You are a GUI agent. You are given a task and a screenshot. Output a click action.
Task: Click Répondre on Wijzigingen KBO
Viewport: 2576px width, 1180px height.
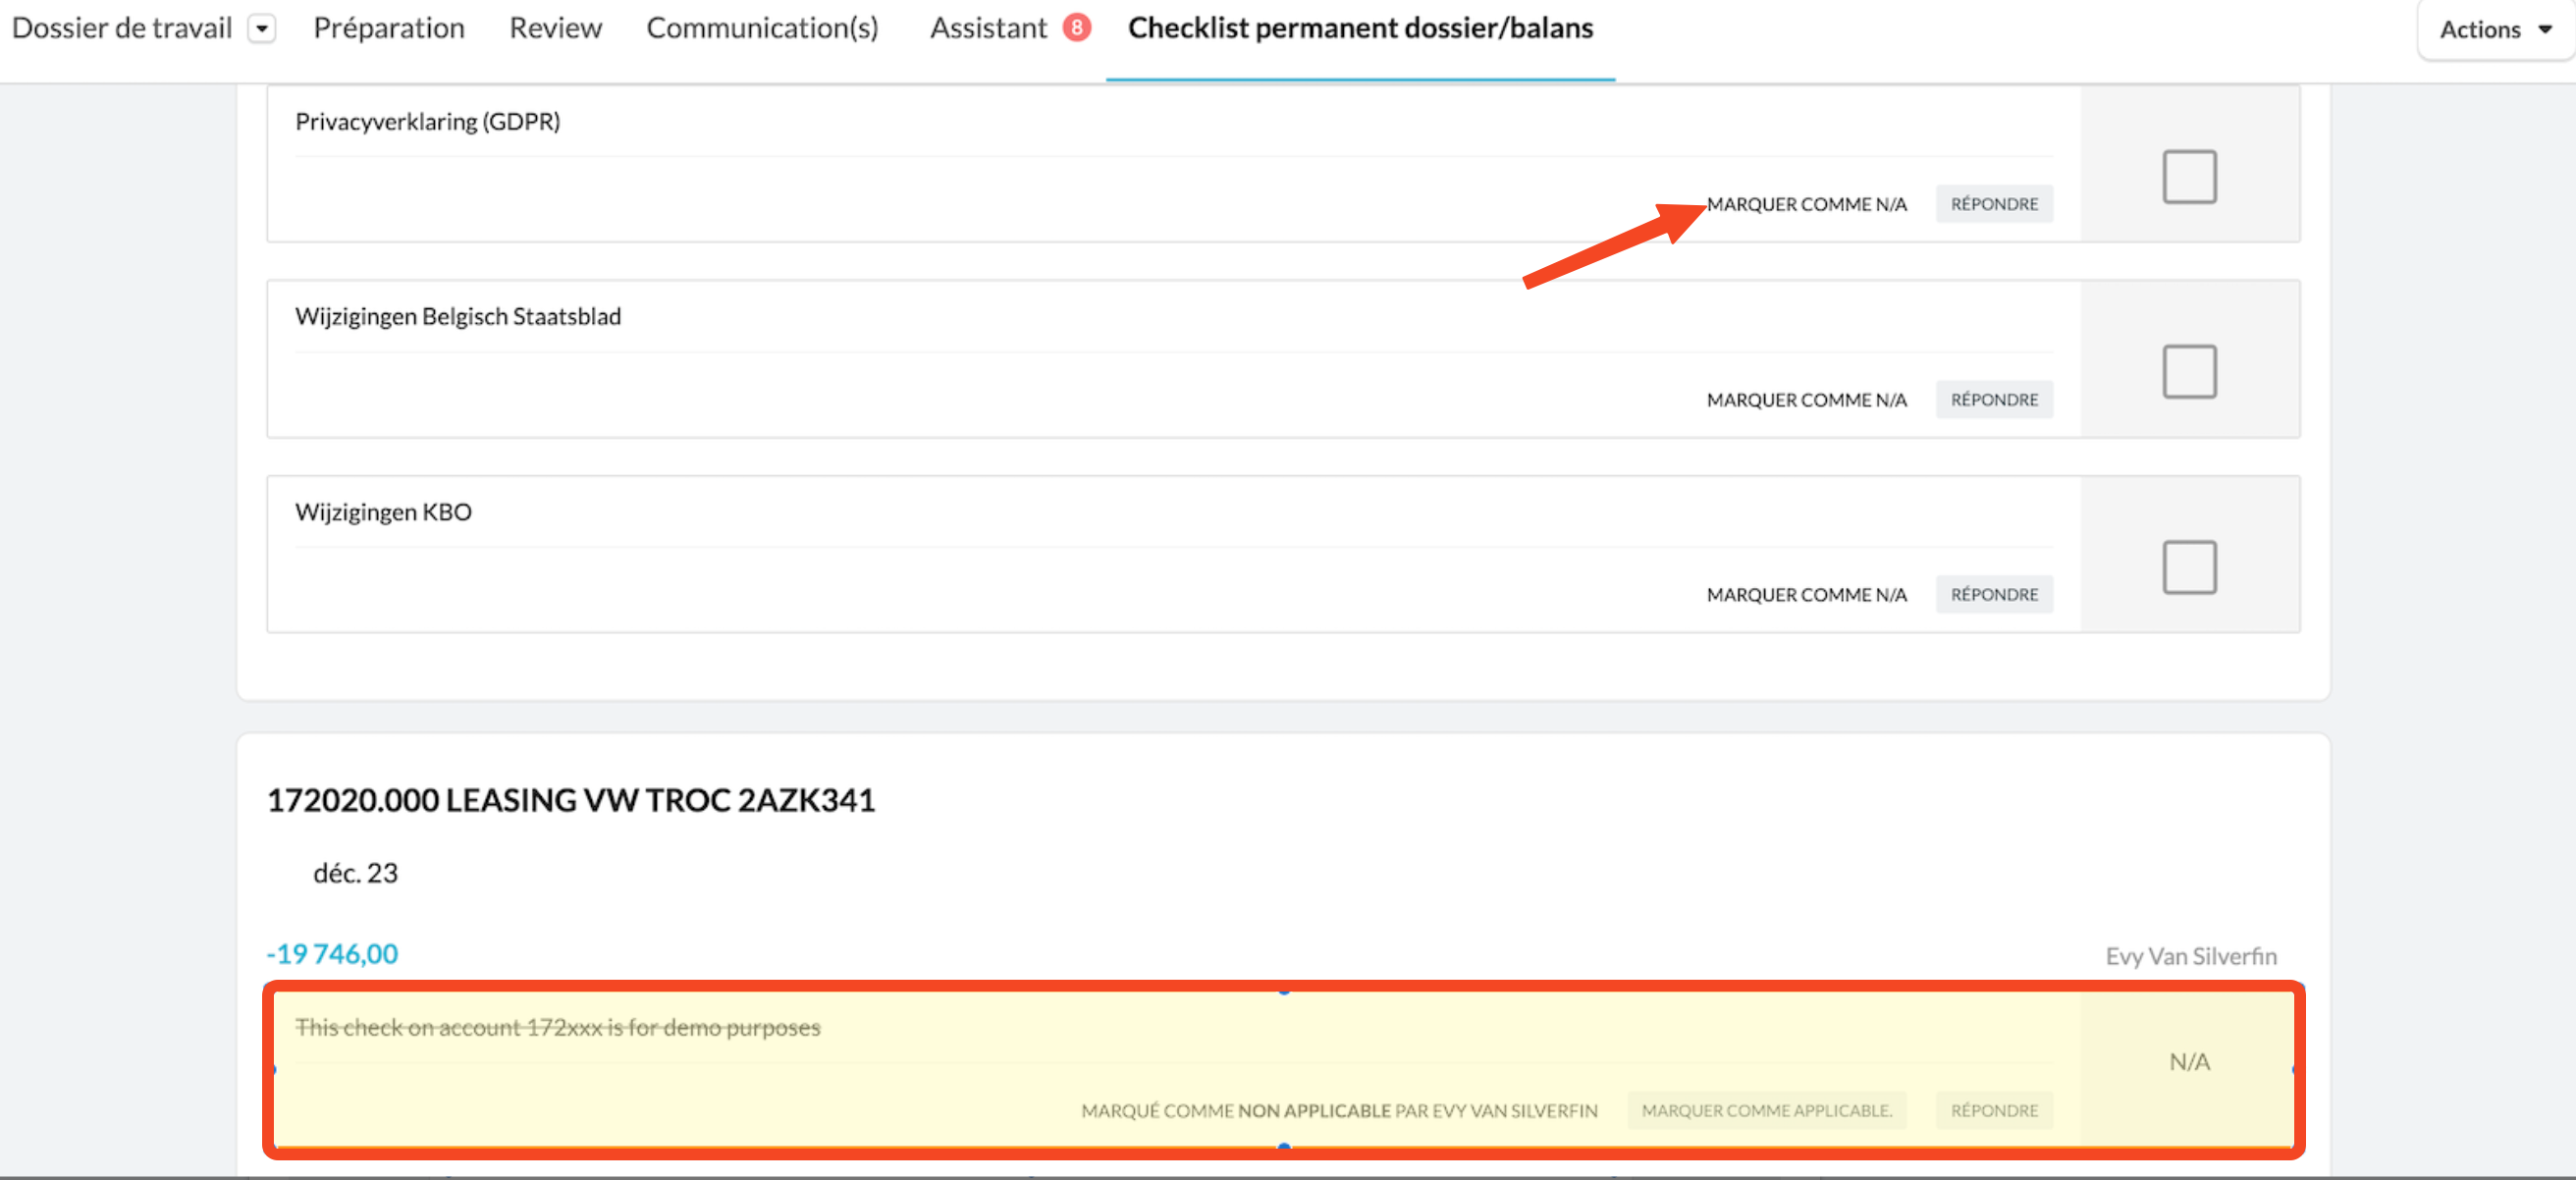click(x=1994, y=595)
